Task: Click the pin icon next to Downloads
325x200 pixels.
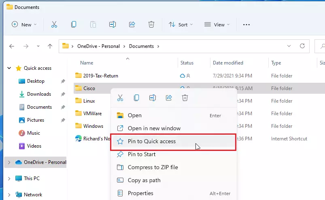Action: pos(63,94)
